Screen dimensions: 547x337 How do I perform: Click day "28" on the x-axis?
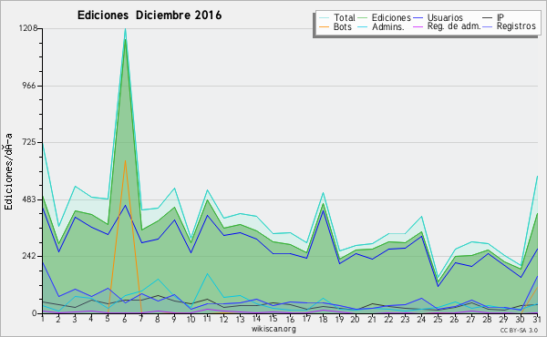coord(488,319)
